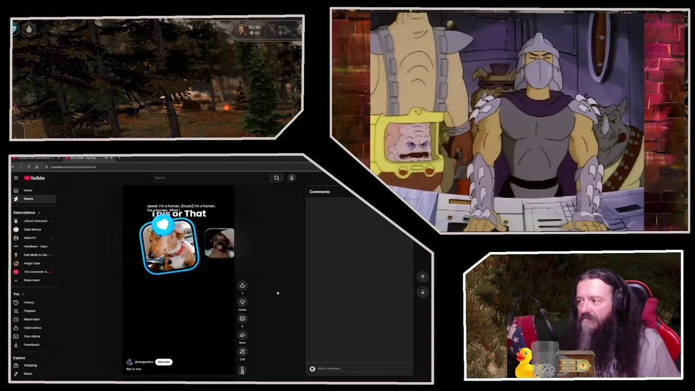The height and width of the screenshot is (391, 695).
Task: Open Your videos in the sidebar
Action: pyautogui.click(x=34, y=336)
